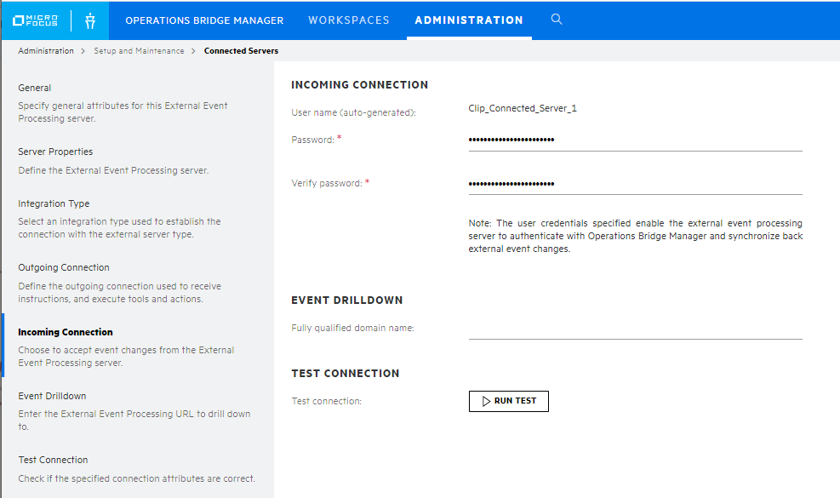Focus the Fully qualified domain name field
Image resolution: width=840 pixels, height=498 pixels.
pos(636,328)
